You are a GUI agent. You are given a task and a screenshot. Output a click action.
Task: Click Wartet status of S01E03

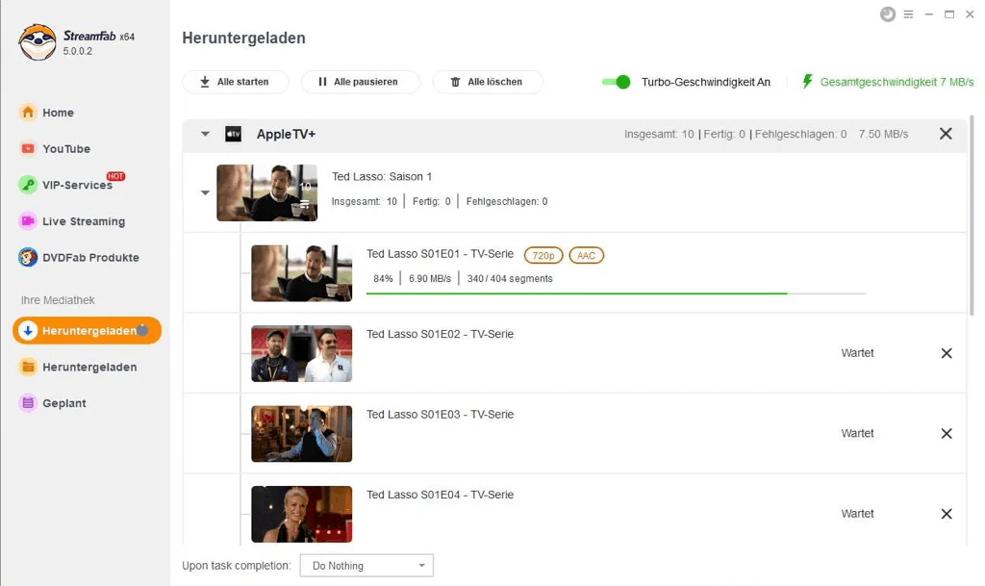[x=857, y=433]
